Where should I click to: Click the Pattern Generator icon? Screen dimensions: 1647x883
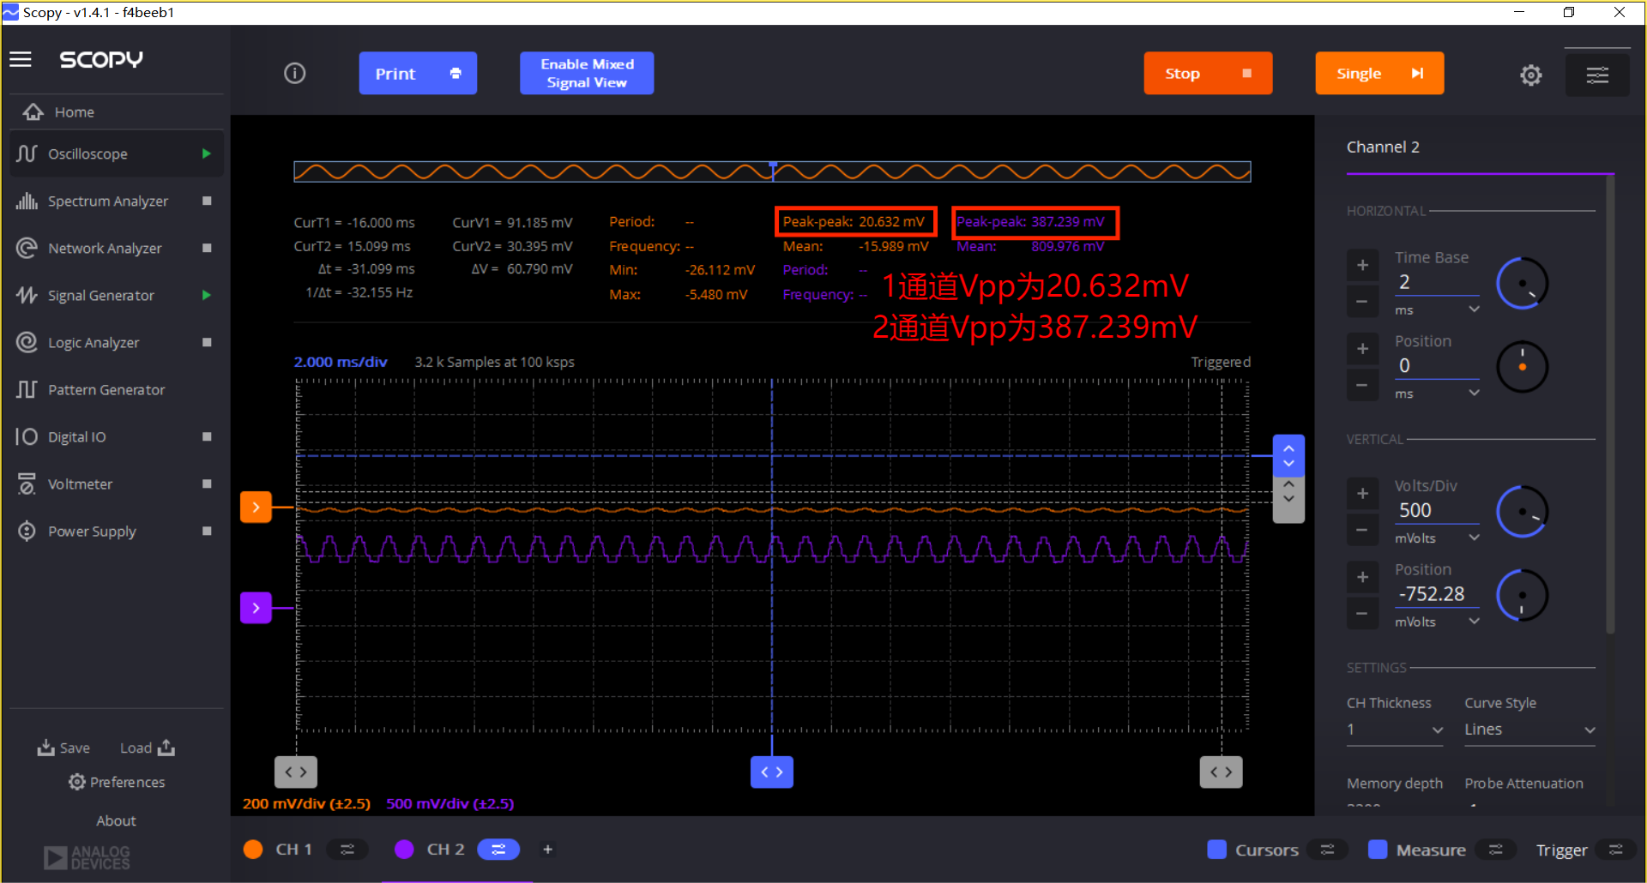coord(27,389)
